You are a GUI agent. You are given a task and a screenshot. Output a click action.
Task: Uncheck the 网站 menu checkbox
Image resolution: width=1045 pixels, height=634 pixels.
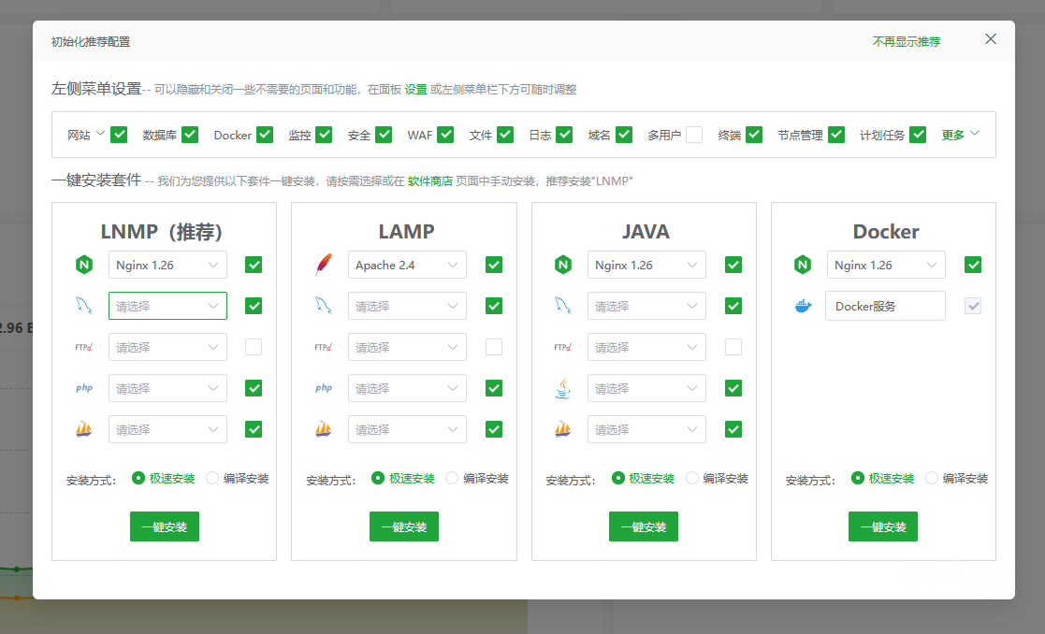click(x=120, y=135)
